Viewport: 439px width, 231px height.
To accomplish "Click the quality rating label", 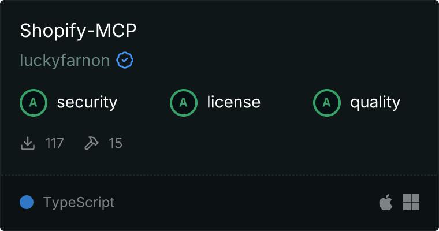I will (375, 103).
